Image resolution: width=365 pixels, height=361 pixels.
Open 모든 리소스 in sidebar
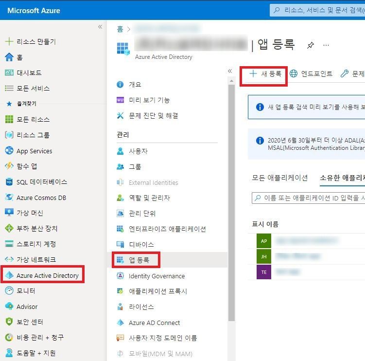click(x=27, y=119)
